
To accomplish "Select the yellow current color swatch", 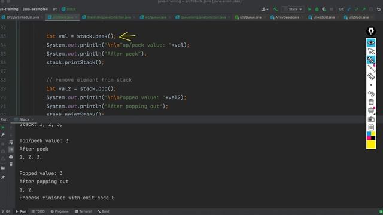I will [x=371, y=145].
